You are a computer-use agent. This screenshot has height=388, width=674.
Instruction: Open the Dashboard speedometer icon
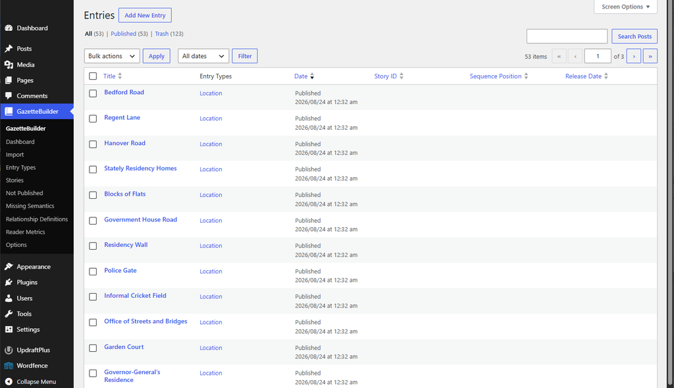[9, 28]
